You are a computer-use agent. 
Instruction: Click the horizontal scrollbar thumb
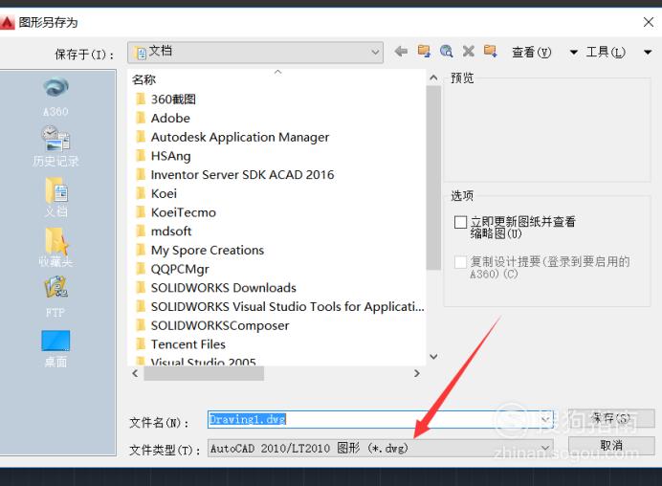point(204,373)
